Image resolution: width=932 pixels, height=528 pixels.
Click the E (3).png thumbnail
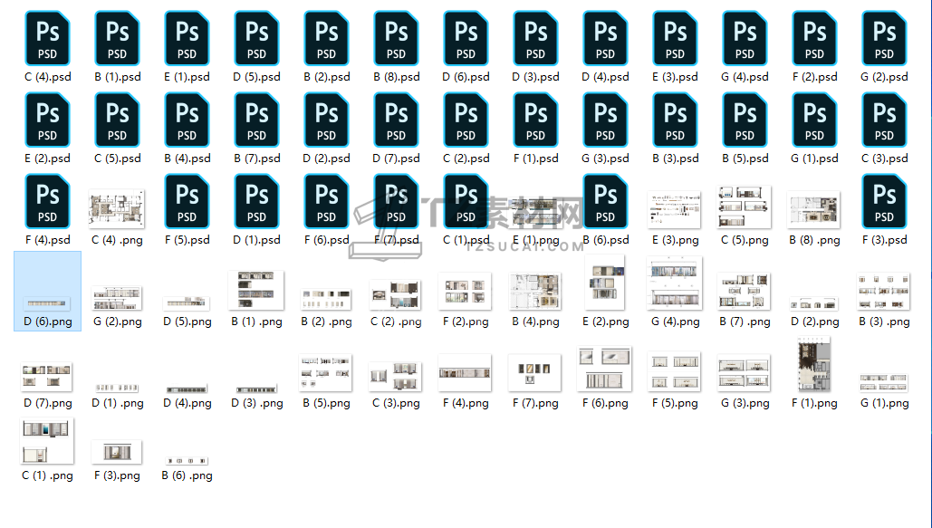click(x=675, y=210)
